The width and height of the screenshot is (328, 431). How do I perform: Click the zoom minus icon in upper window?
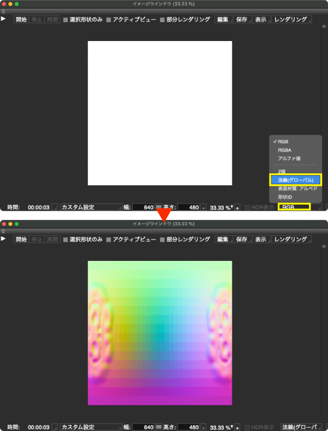click(203, 207)
